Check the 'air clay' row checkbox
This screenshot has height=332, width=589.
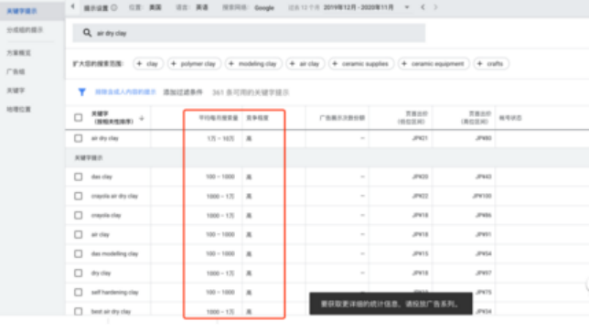click(x=78, y=235)
